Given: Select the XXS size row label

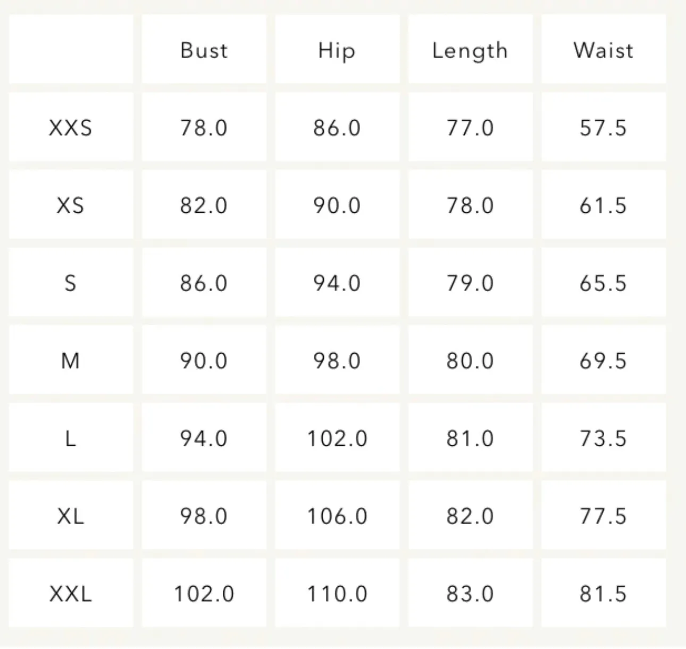Looking at the screenshot, I should pyautogui.click(x=71, y=128).
